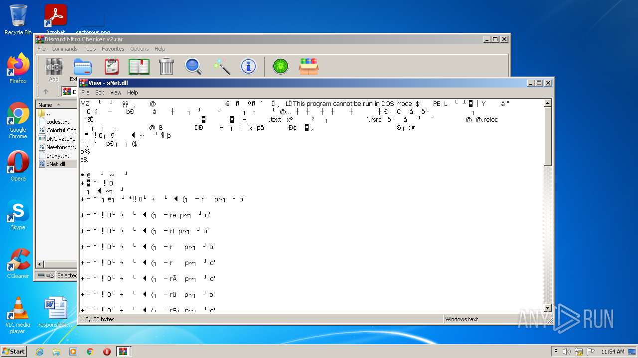
Task: Open Google Chrome desktop shortcut
Action: 18,121
